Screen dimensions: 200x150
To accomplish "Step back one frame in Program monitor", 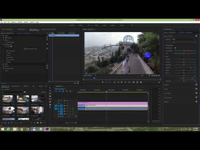I will (118, 82).
